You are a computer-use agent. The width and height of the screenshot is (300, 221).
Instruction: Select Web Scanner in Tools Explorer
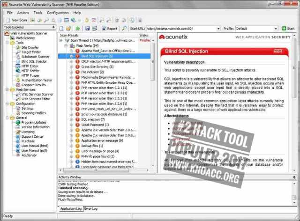click(25, 38)
